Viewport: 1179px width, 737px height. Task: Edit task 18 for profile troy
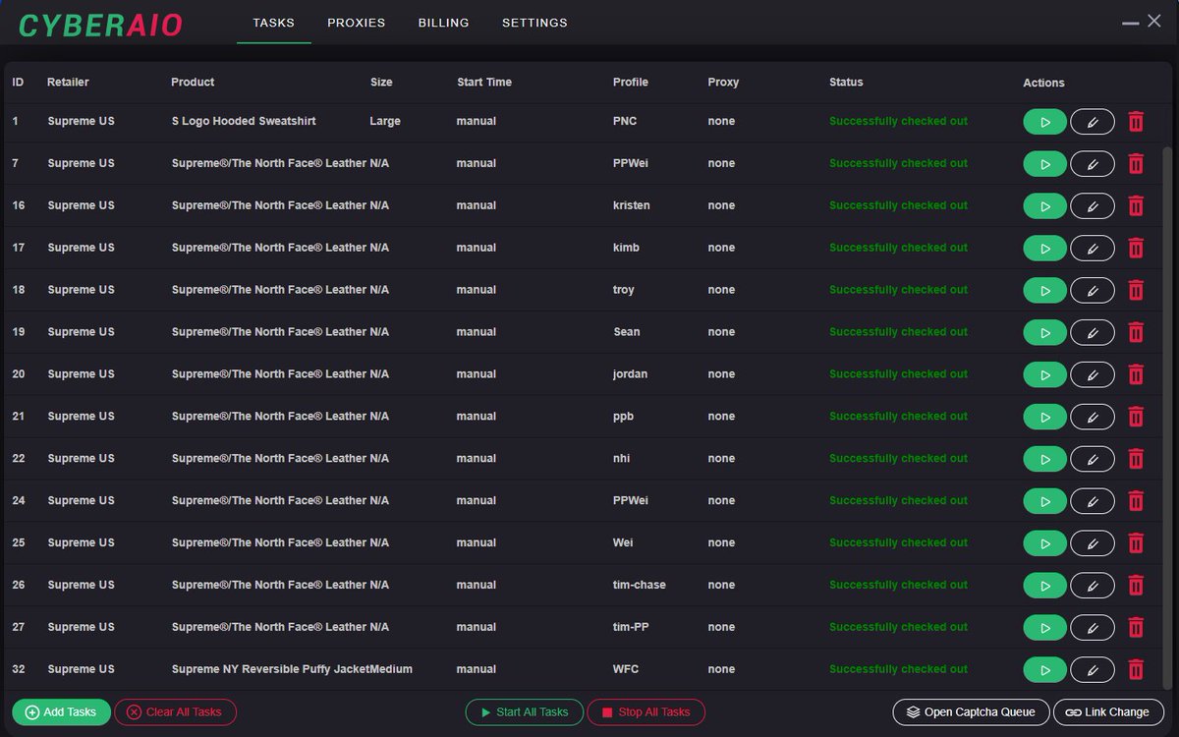[1092, 290]
